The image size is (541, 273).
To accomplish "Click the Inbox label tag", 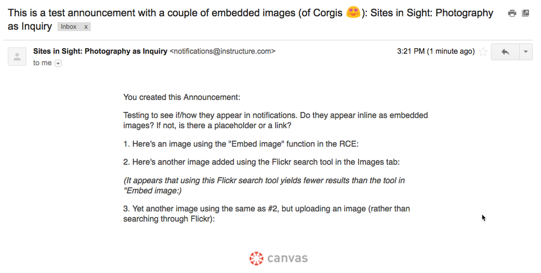I will [69, 26].
